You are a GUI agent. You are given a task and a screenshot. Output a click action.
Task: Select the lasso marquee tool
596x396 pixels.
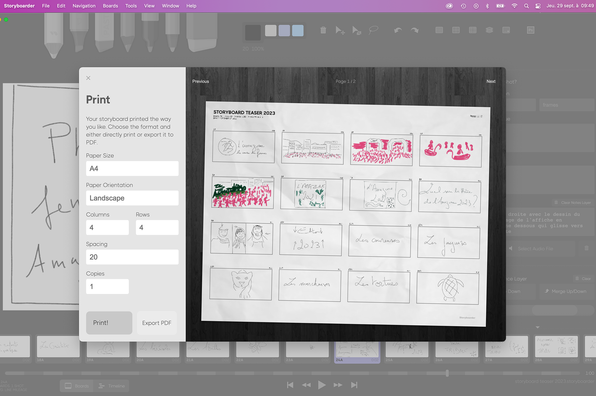373,30
